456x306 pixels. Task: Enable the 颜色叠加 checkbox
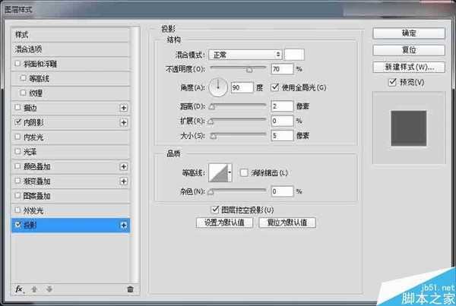(17, 166)
